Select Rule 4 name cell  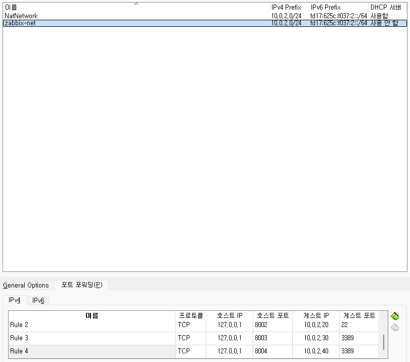[92, 351]
